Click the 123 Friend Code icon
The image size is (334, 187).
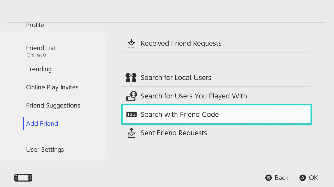click(131, 114)
